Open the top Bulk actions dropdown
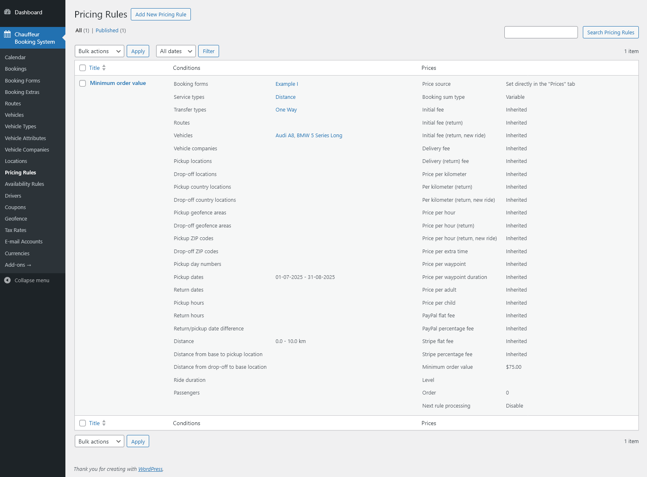The height and width of the screenshot is (477, 647). (99, 51)
